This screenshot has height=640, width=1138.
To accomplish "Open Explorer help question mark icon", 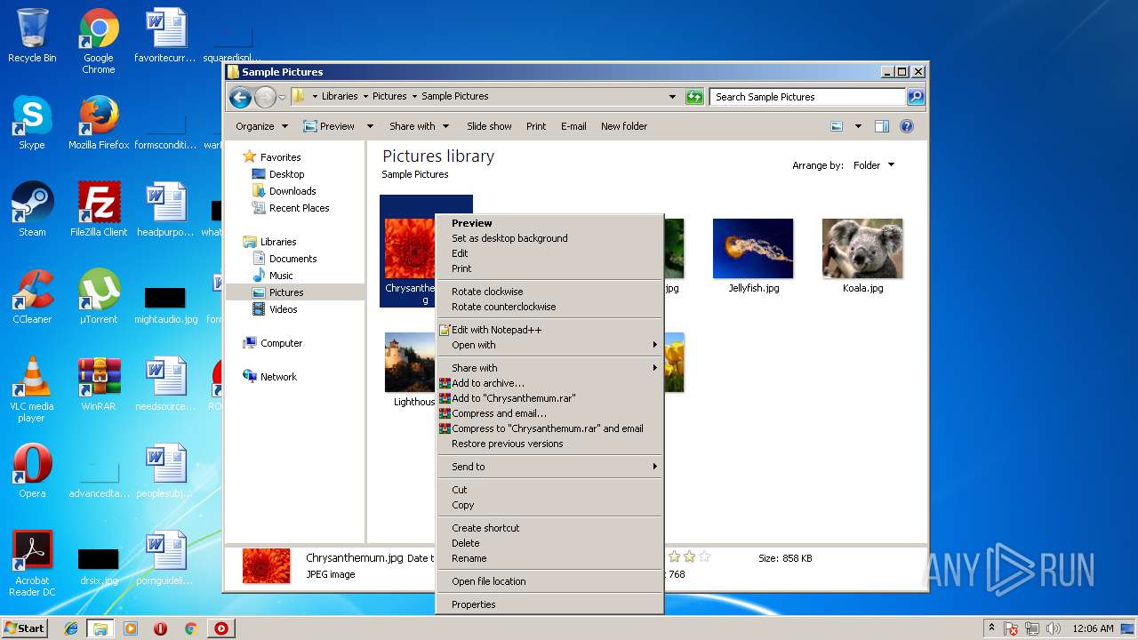I will pos(907,126).
